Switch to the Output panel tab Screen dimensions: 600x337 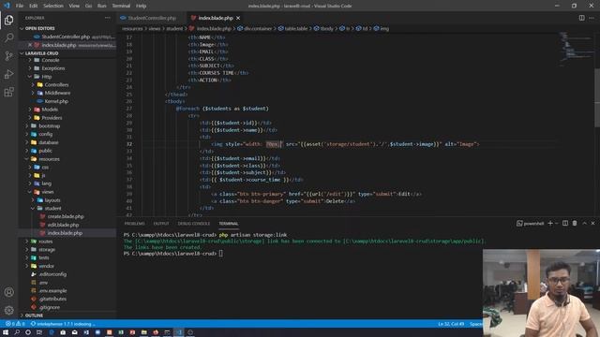(x=161, y=224)
